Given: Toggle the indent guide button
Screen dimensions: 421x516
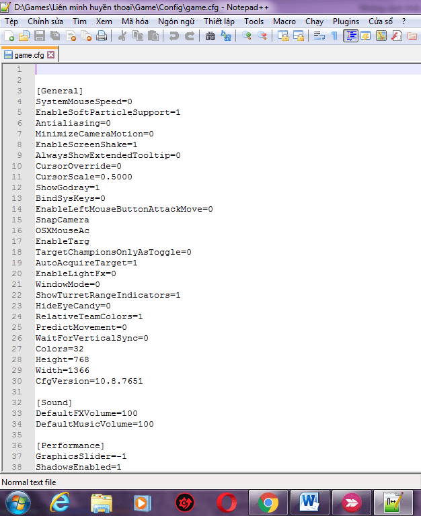Looking at the screenshot, I should tap(350, 36).
